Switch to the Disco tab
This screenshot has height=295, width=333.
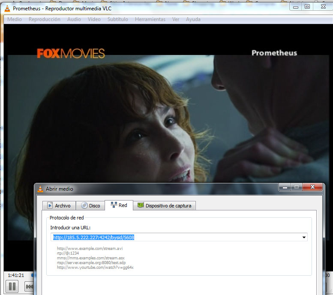click(x=91, y=206)
